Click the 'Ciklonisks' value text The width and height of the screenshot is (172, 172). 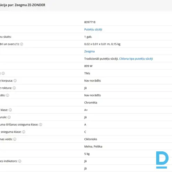pos(90,139)
